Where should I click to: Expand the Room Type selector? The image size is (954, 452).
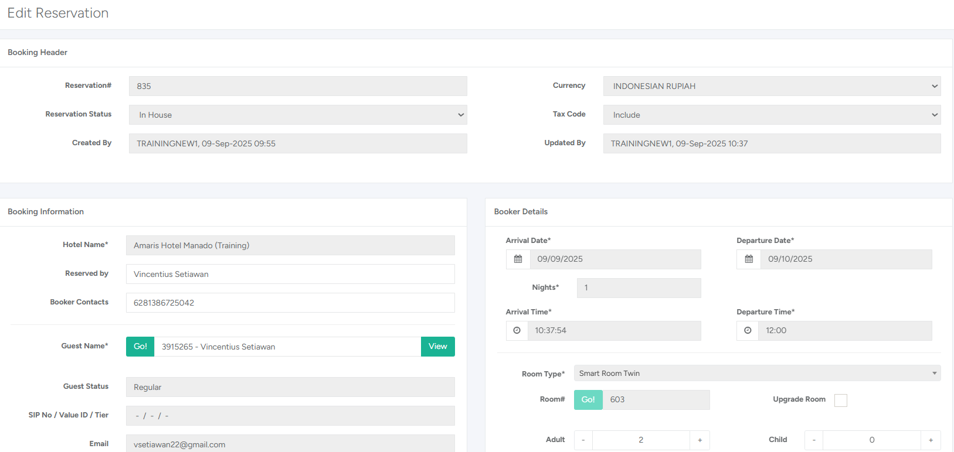click(x=757, y=374)
